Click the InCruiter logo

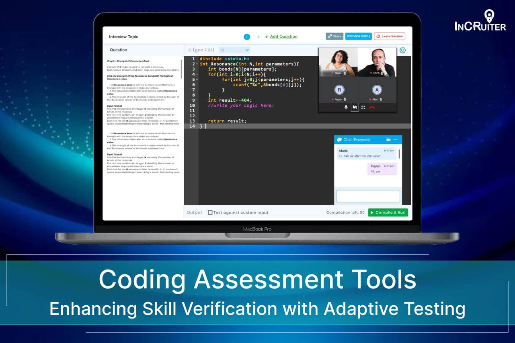(x=480, y=20)
